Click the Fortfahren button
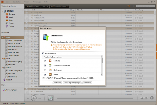 click(57, 83)
